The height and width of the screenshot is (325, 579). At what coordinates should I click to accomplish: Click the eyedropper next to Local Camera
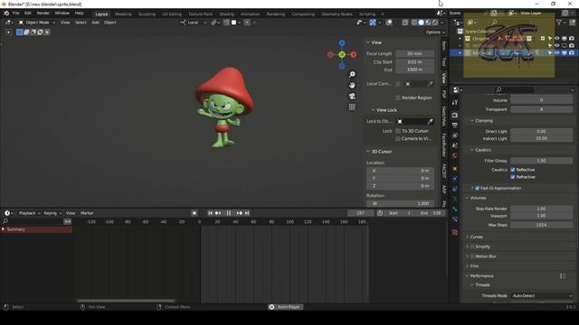pos(430,84)
